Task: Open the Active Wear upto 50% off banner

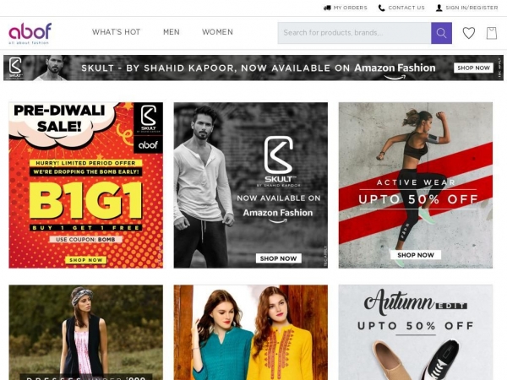Action: pos(416,185)
